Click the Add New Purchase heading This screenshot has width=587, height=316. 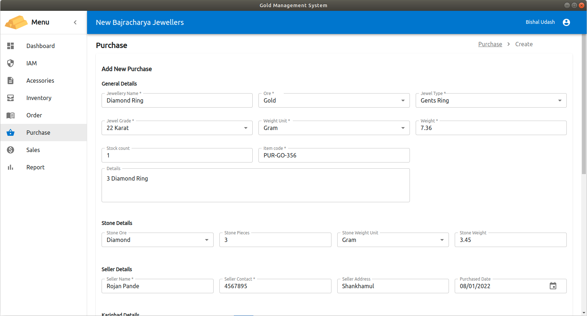(127, 69)
